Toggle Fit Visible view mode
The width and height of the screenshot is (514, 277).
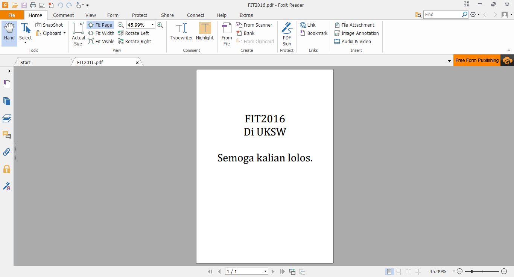(x=101, y=41)
